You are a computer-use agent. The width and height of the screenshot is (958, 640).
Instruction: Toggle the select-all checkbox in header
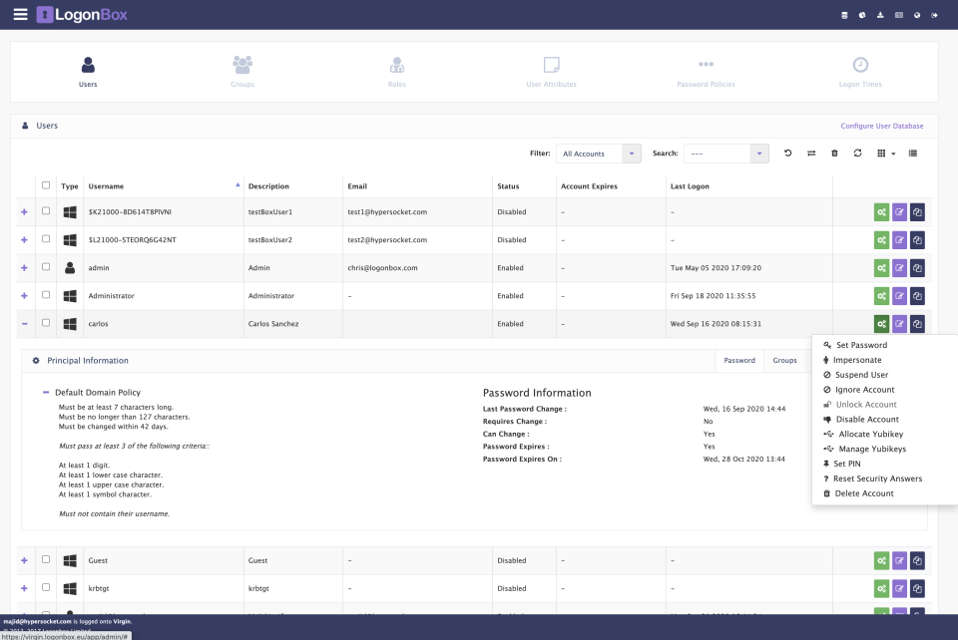(46, 185)
